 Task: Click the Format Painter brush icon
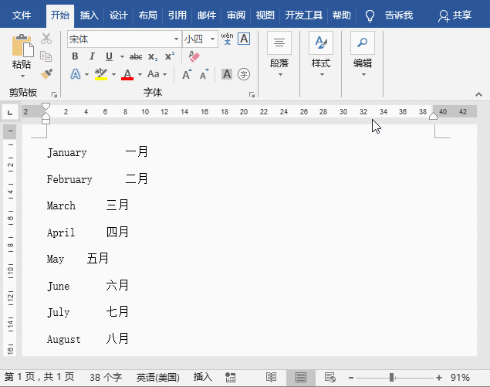coord(46,73)
